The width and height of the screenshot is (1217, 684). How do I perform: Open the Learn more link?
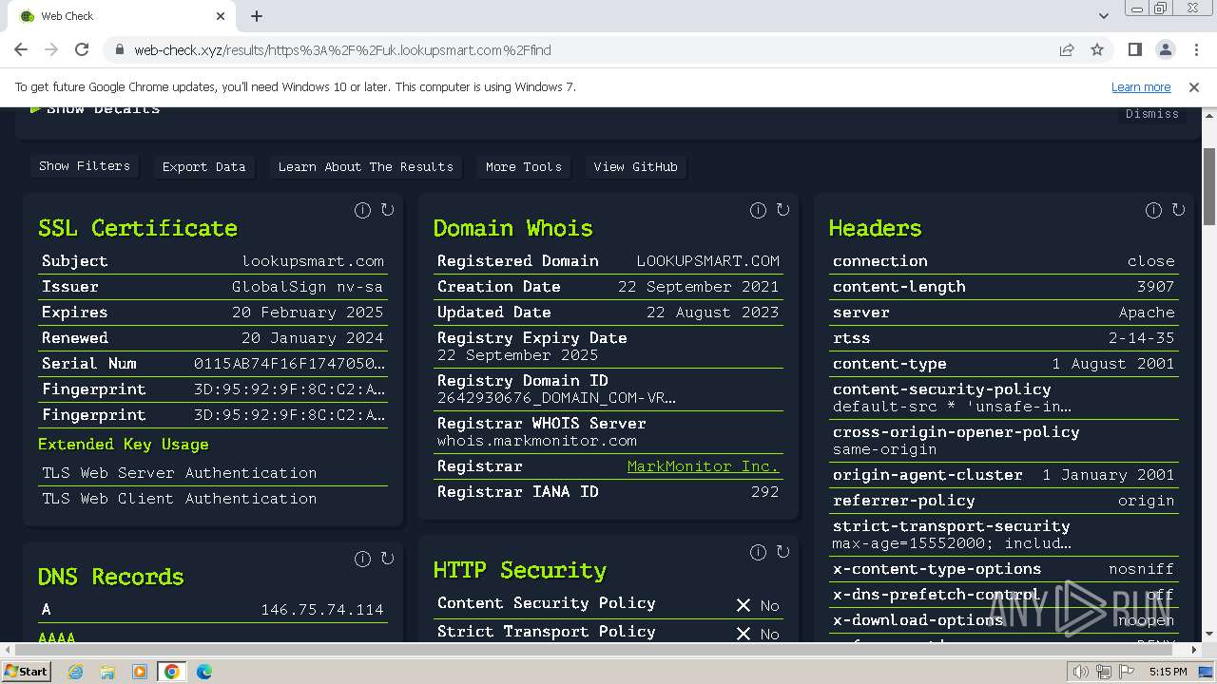tap(1141, 86)
